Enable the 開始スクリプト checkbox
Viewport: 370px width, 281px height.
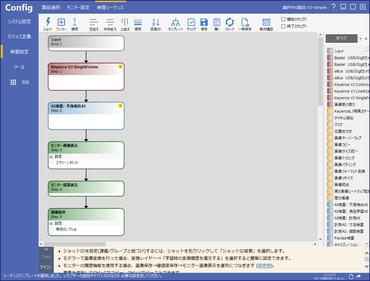(x=283, y=19)
